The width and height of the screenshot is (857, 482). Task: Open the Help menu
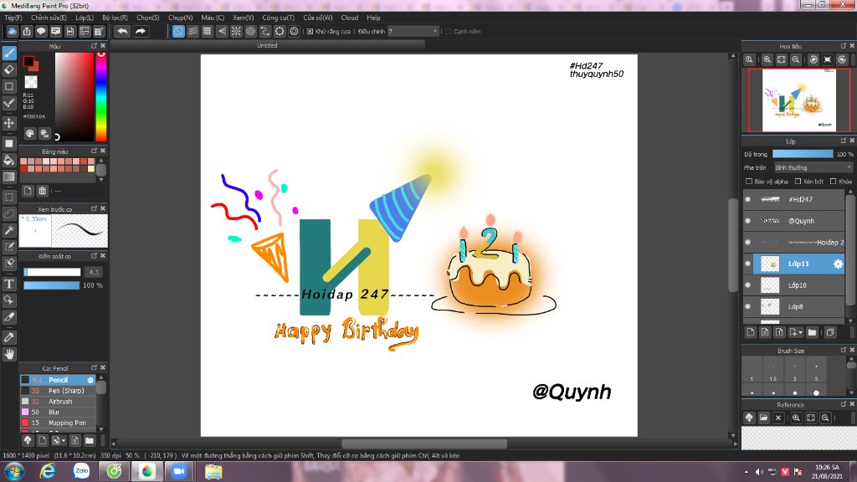click(374, 18)
